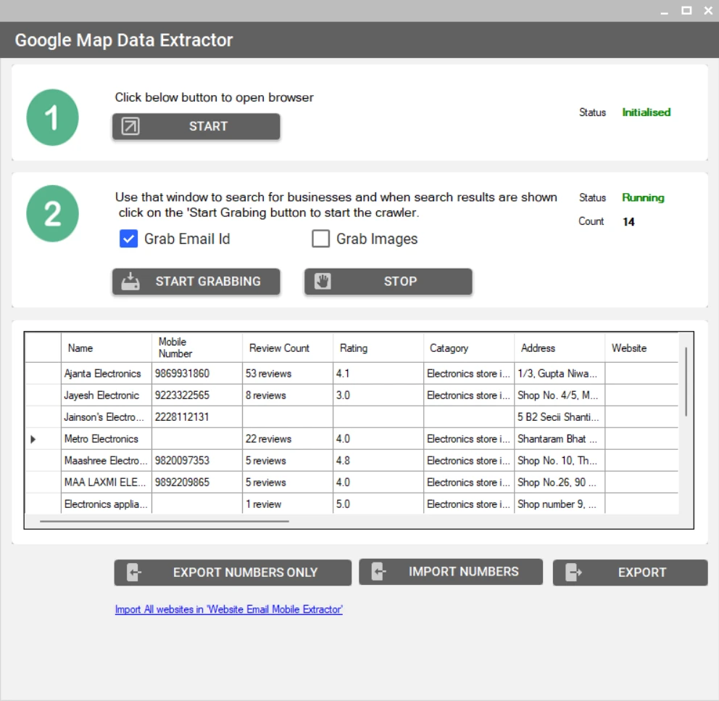Uncheck the Grab Email Id checkbox
This screenshot has height=701, width=719.
coord(128,239)
